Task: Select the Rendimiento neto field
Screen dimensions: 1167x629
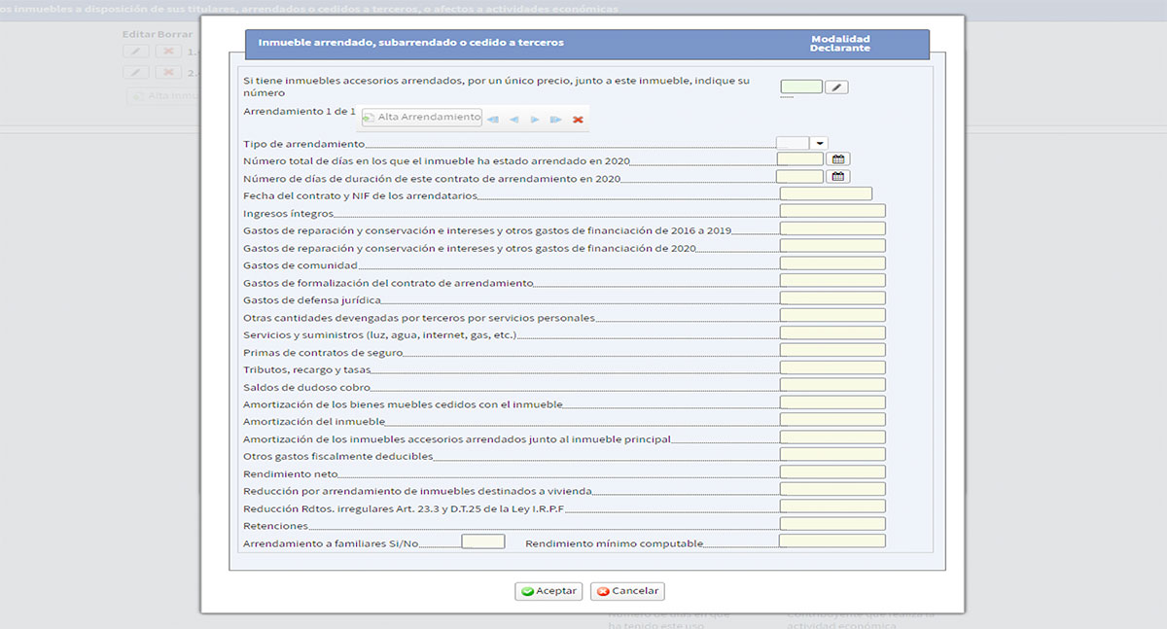Action: pyautogui.click(x=832, y=472)
